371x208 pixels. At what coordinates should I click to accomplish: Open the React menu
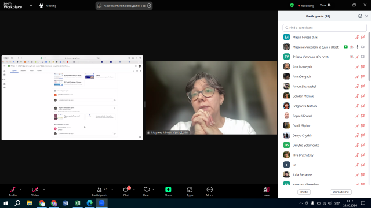pyautogui.click(x=147, y=191)
